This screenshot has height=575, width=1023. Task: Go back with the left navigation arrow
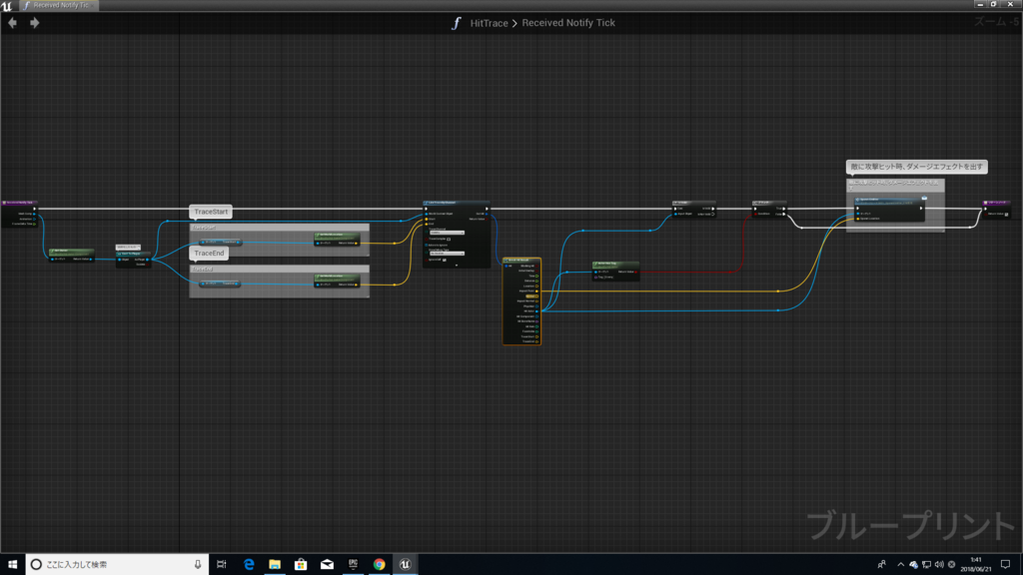[x=12, y=23]
